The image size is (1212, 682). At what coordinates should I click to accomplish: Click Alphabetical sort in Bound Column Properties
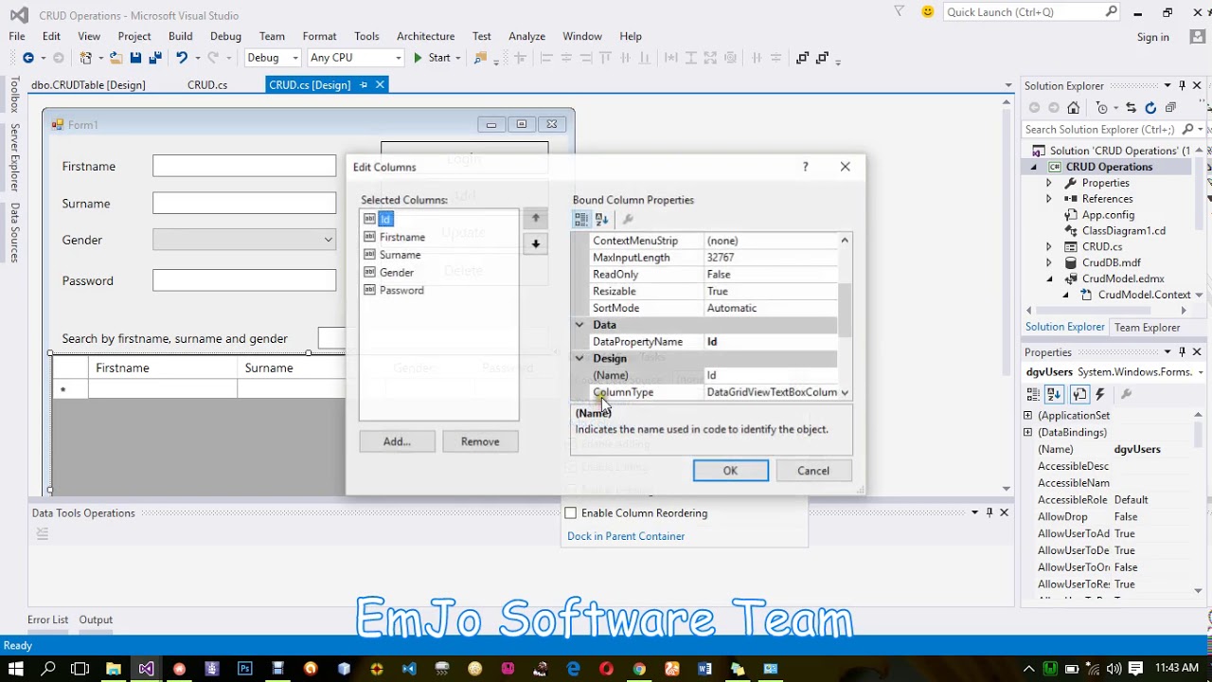coord(601,220)
